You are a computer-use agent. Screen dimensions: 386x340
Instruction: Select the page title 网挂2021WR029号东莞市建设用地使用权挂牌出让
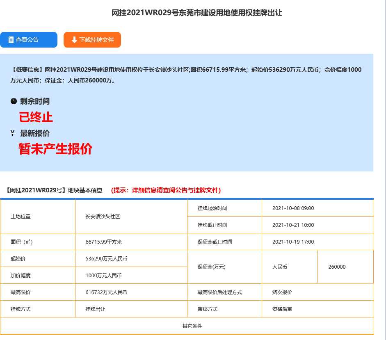(197, 13)
